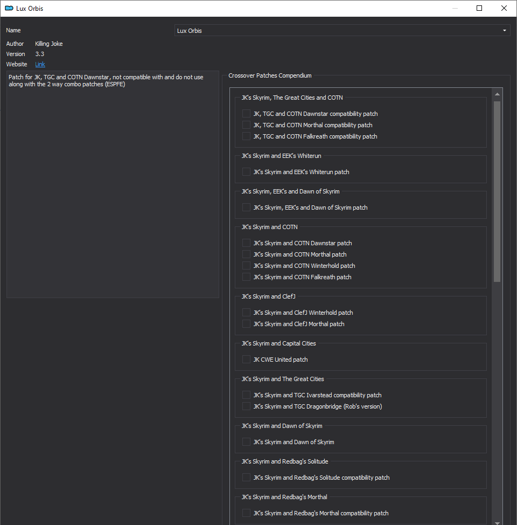Tick JK's Skyrim and COTN Dawnstar patch
Screen dimensions: 517x525
[246, 243]
